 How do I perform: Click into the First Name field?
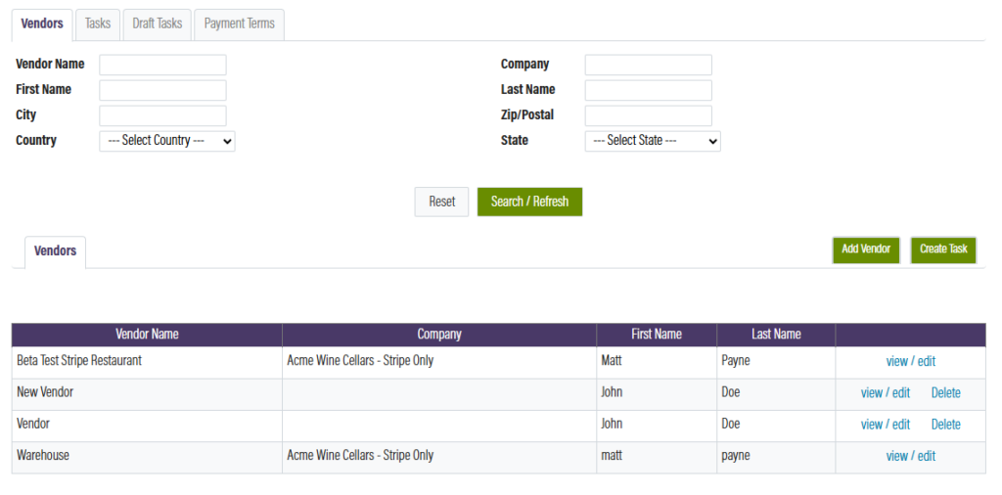click(162, 90)
